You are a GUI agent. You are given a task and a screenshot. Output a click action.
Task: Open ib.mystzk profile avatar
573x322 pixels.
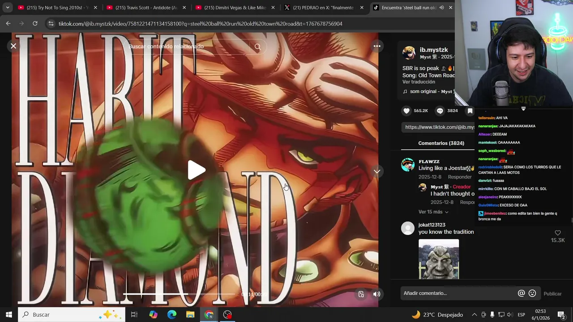409,53
